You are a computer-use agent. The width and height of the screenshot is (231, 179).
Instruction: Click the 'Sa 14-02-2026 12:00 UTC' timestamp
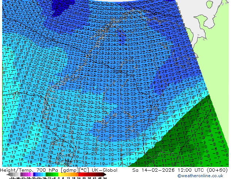pyautogui.click(x=169, y=170)
